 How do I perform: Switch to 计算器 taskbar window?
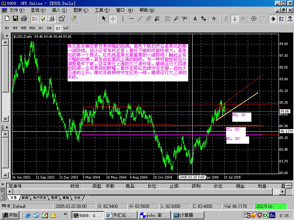click(188, 215)
